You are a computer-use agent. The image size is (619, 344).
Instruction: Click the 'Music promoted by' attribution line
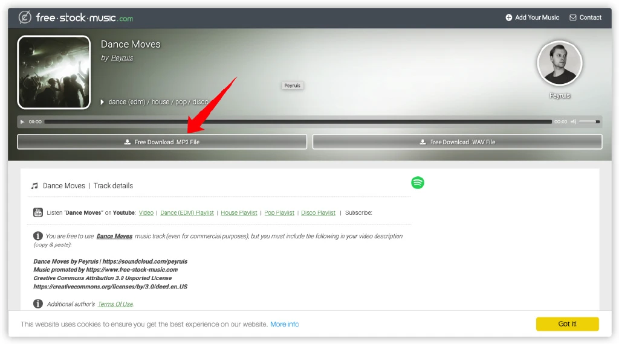point(105,270)
